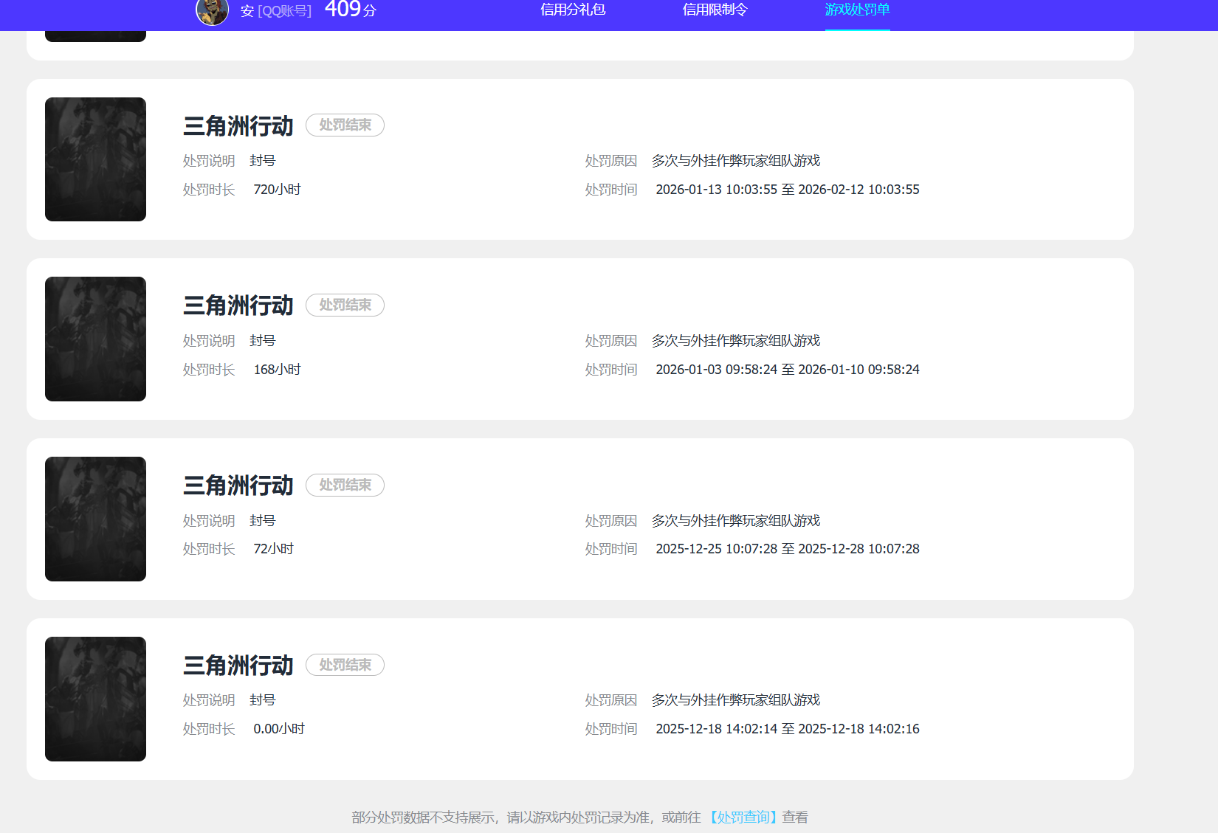This screenshot has height=833, width=1218.
Task: Open the 处罚查询 link in the footer
Action: pyautogui.click(x=743, y=817)
